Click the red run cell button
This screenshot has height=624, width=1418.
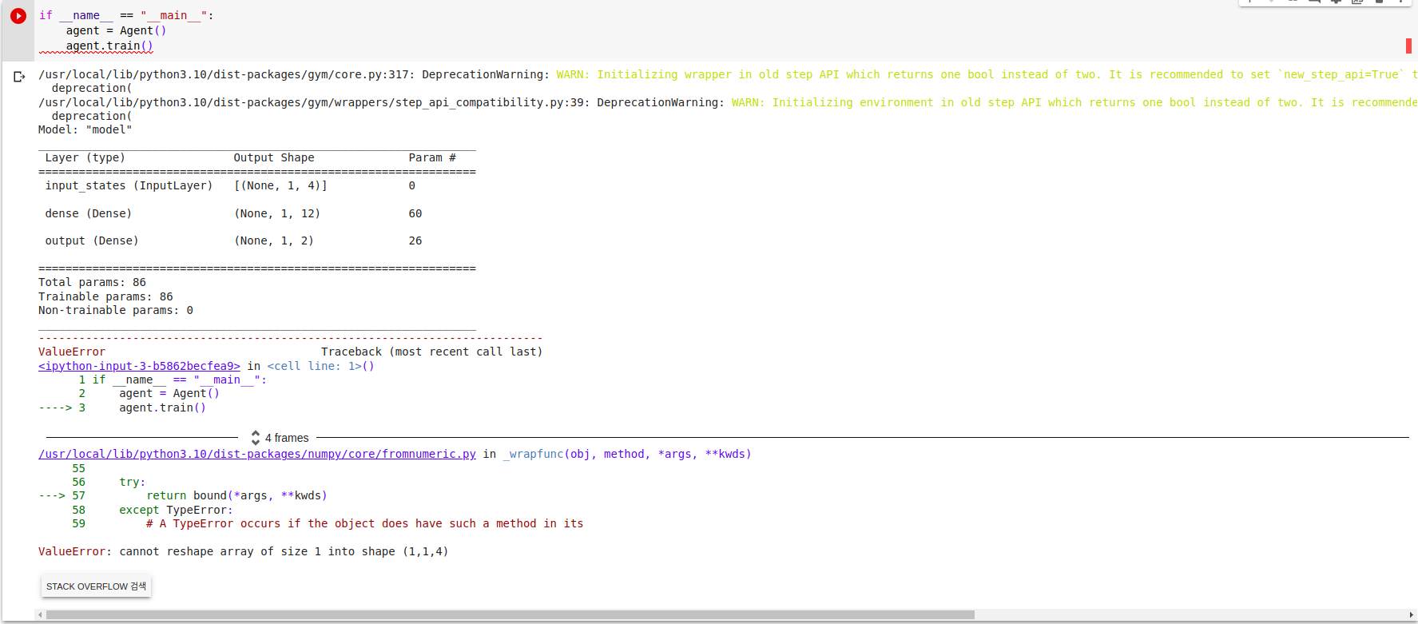[x=18, y=15]
